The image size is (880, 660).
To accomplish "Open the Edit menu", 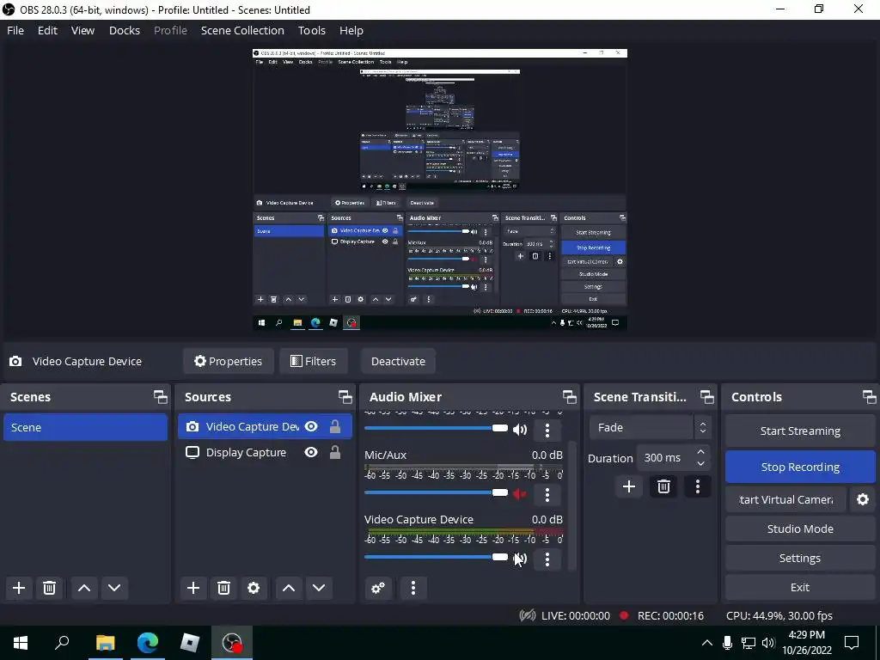I will [x=47, y=30].
